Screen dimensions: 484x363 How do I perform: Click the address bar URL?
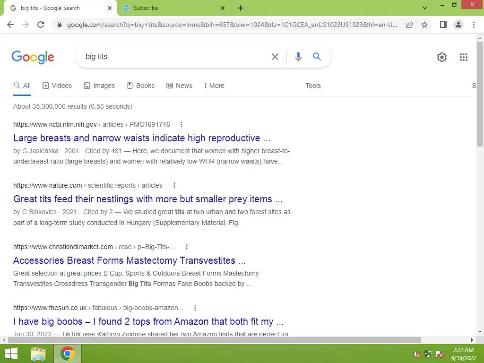point(232,25)
